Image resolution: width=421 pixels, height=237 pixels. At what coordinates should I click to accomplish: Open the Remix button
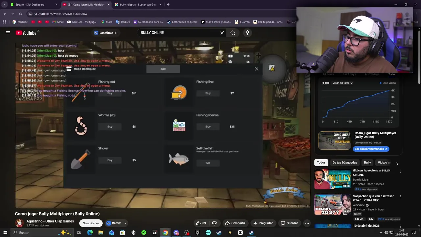click(x=114, y=223)
